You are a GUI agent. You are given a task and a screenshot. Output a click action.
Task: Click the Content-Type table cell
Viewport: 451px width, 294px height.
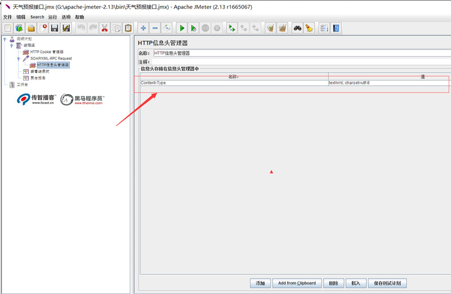234,83
